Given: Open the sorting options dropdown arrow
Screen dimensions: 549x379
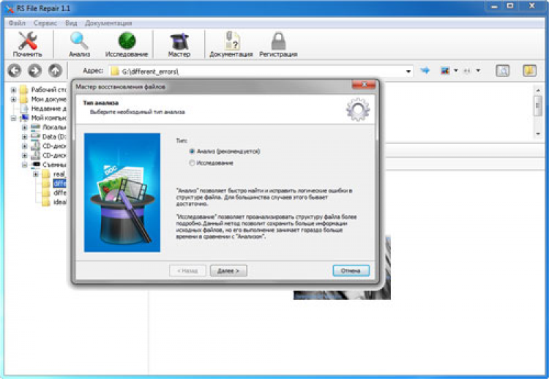Looking at the screenshot, I should coord(478,71).
